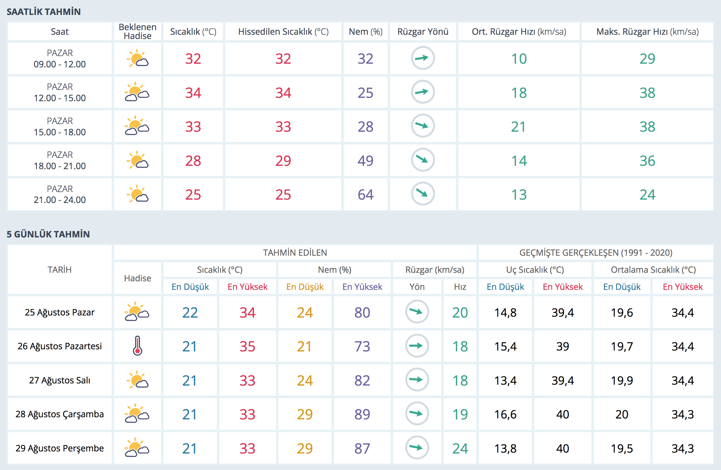Click wind arrow icon for 29 Ağustos Perşembe

pyautogui.click(x=417, y=448)
